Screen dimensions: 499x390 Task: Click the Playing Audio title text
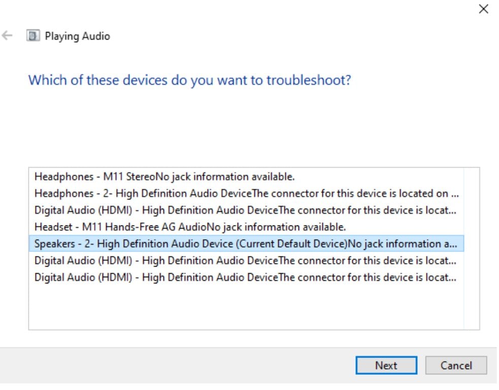77,36
